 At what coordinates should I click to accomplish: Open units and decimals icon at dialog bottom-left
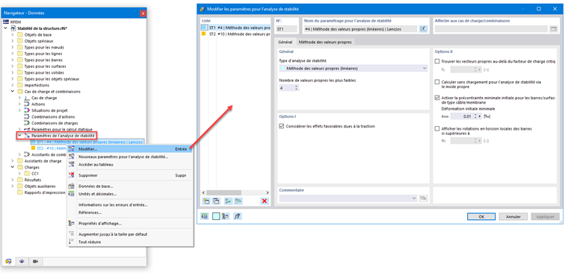[205, 216]
